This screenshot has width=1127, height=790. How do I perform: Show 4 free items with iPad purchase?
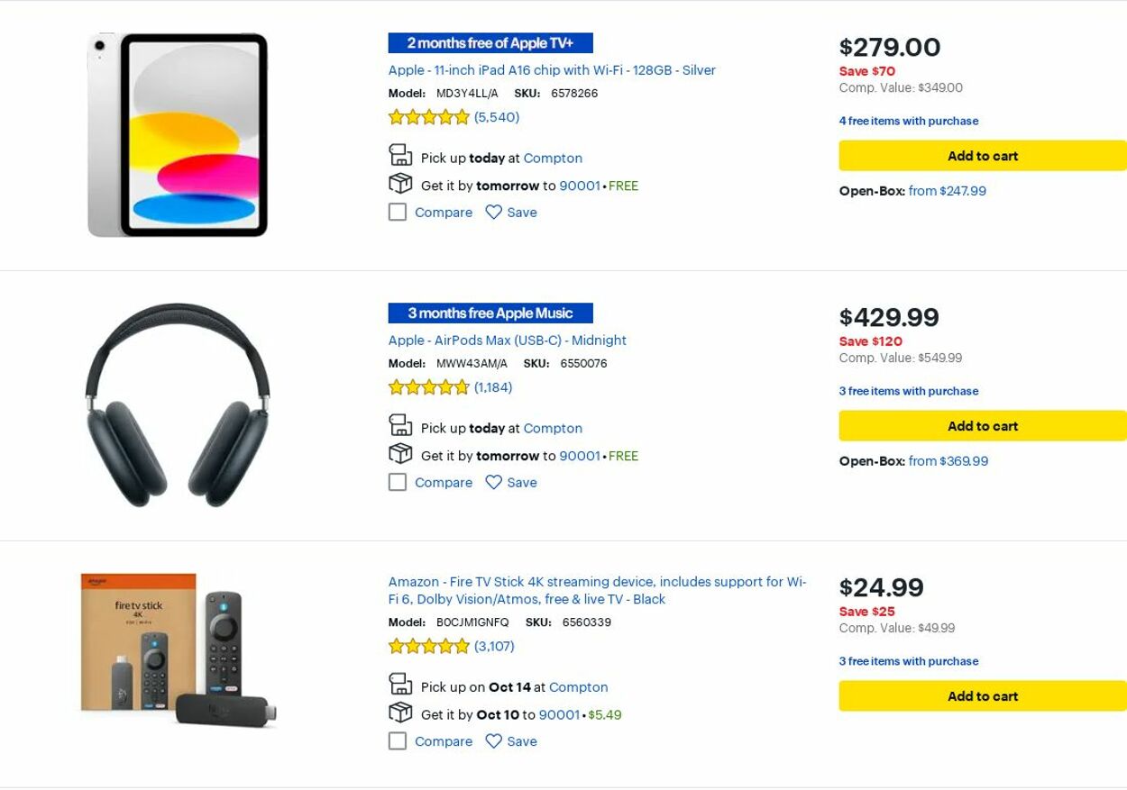[908, 121]
